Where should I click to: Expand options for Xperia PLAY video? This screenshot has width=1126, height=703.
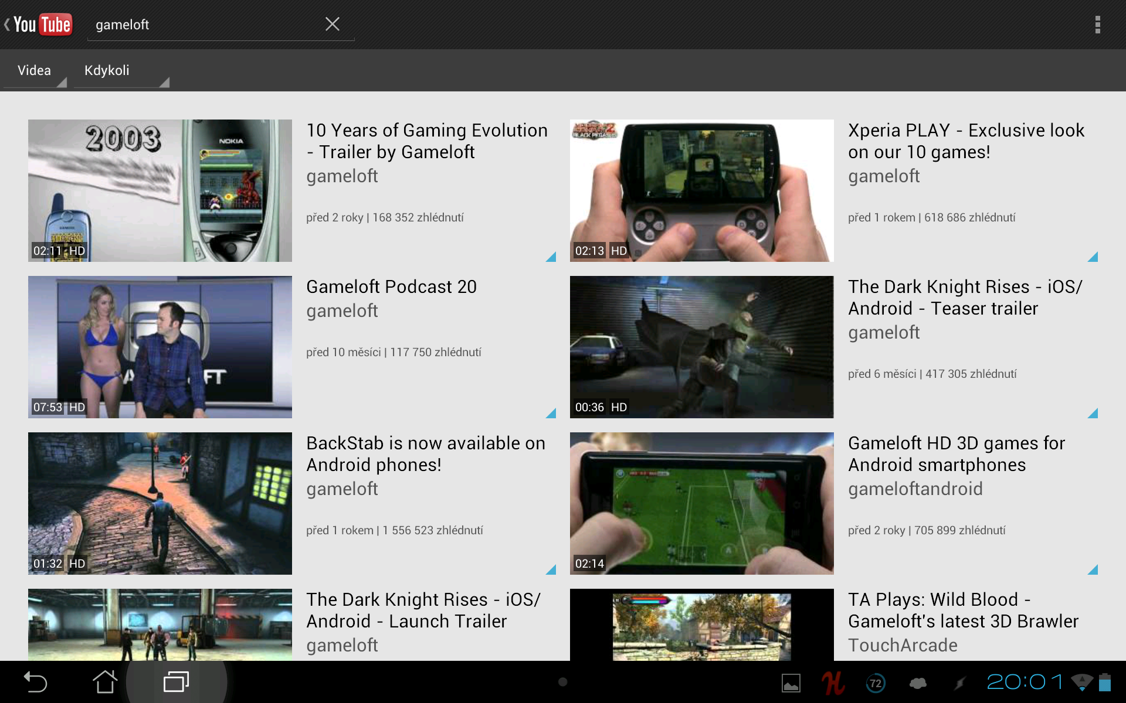1093,257
